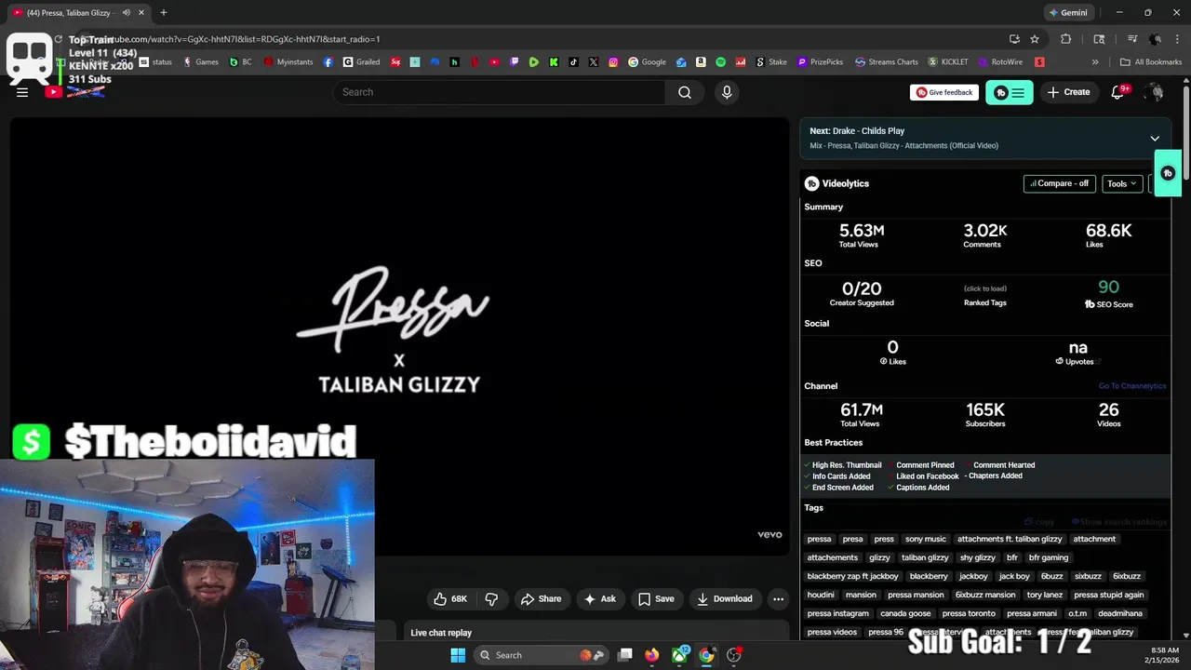This screenshot has height=670, width=1191.
Task: Open Firefox from the taskbar
Action: tap(652, 655)
